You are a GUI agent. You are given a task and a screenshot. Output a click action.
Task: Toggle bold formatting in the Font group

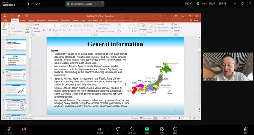[x=44, y=30]
